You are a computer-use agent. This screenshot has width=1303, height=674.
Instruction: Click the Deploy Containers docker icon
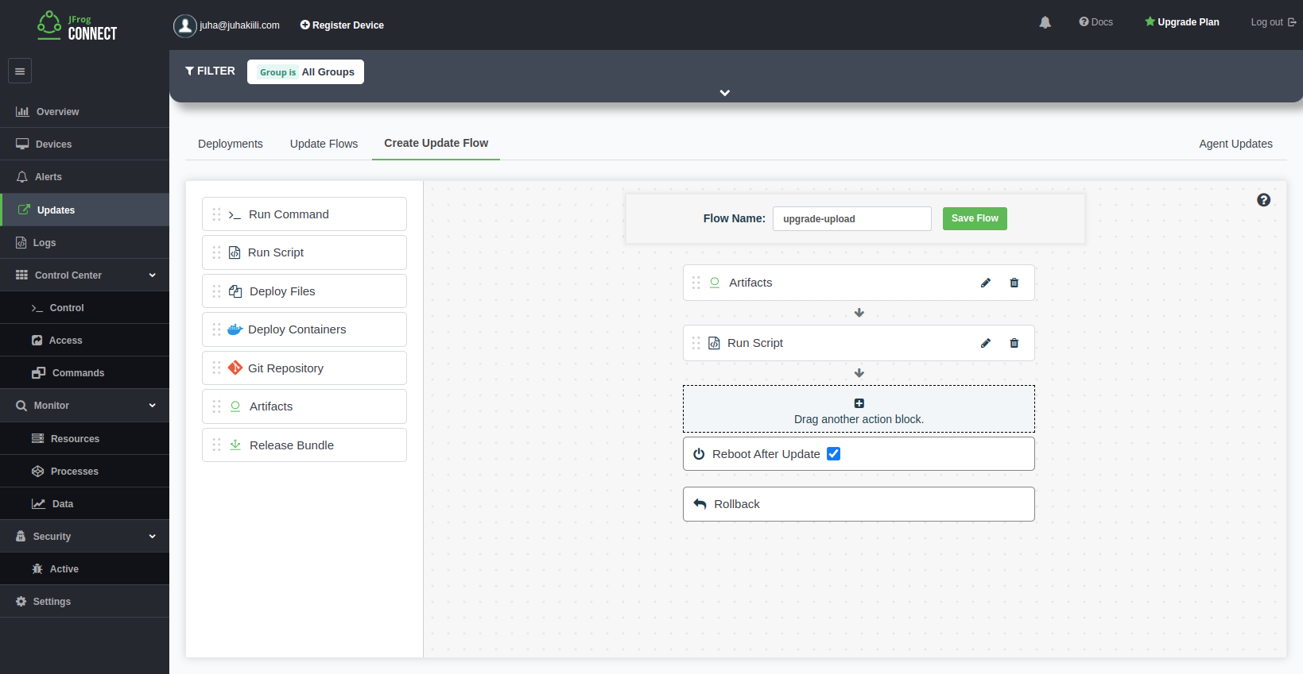(235, 329)
